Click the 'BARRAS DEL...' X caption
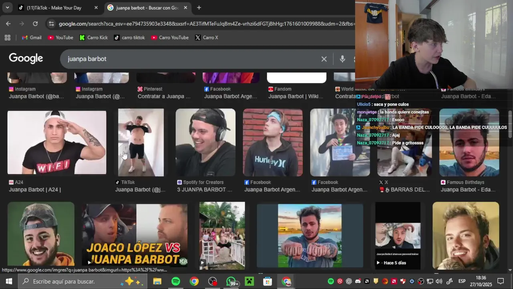513x289 pixels. tap(404, 189)
